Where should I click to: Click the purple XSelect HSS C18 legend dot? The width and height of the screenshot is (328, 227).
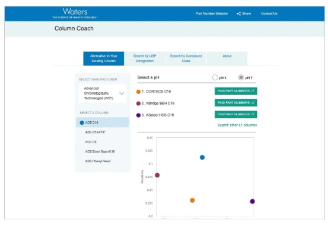tap(138, 115)
